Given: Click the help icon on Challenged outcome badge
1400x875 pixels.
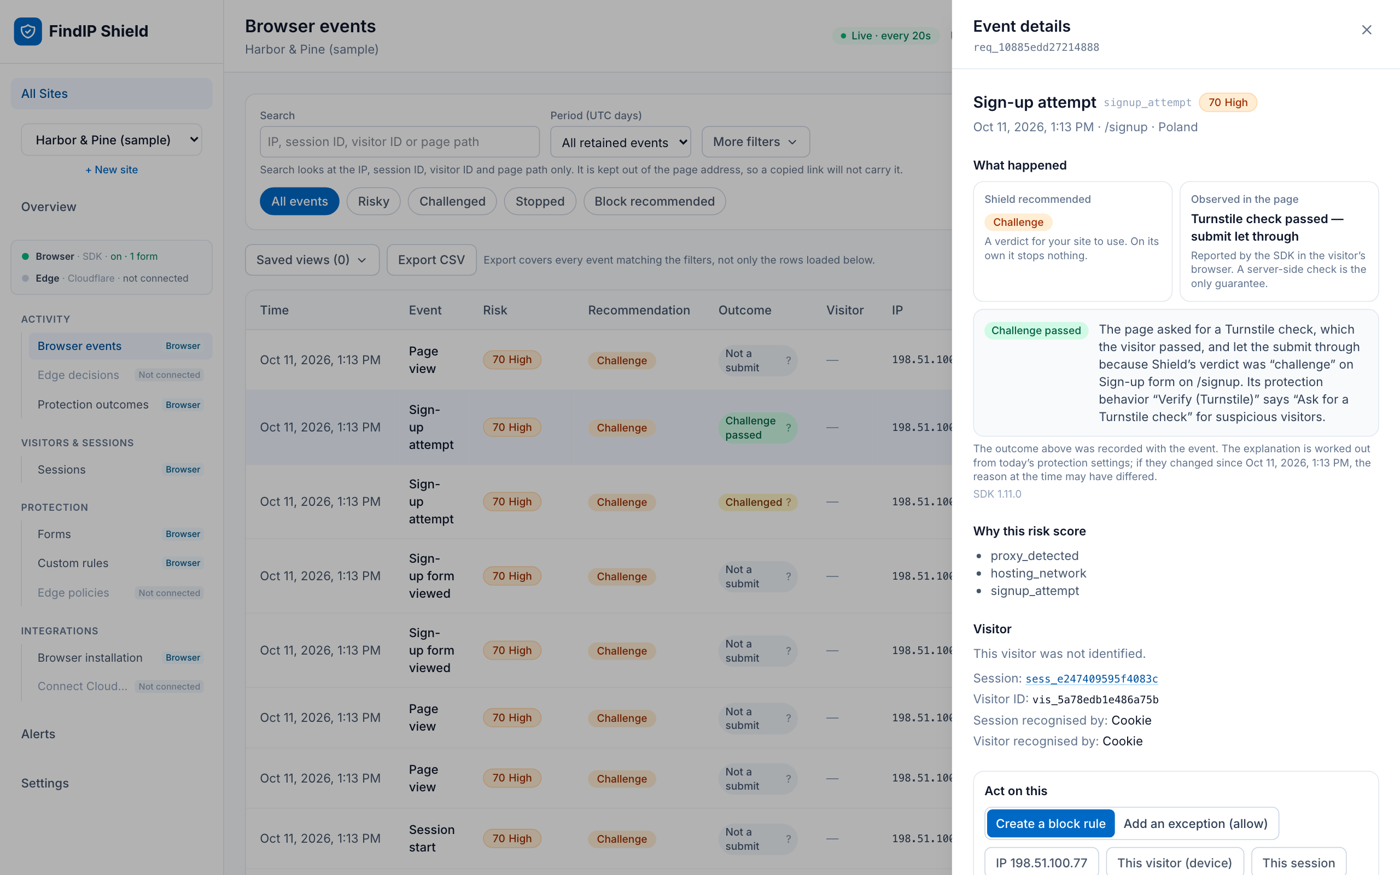Looking at the screenshot, I should click(x=788, y=503).
